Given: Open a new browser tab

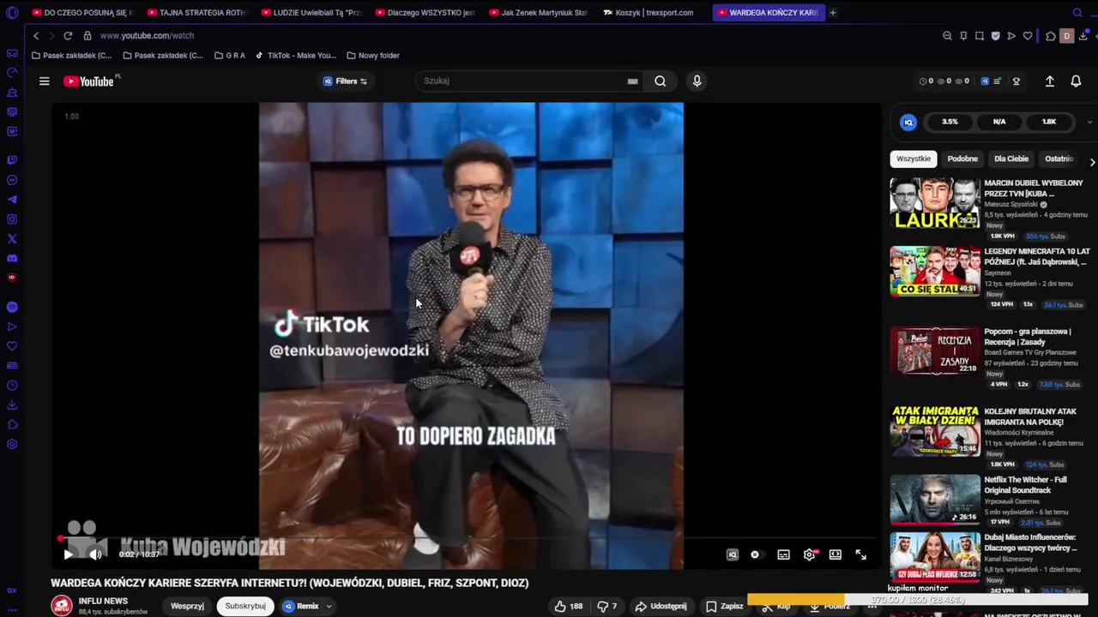Looking at the screenshot, I should (833, 13).
